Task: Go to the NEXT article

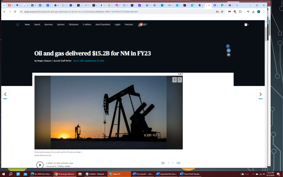Action: click(x=261, y=96)
